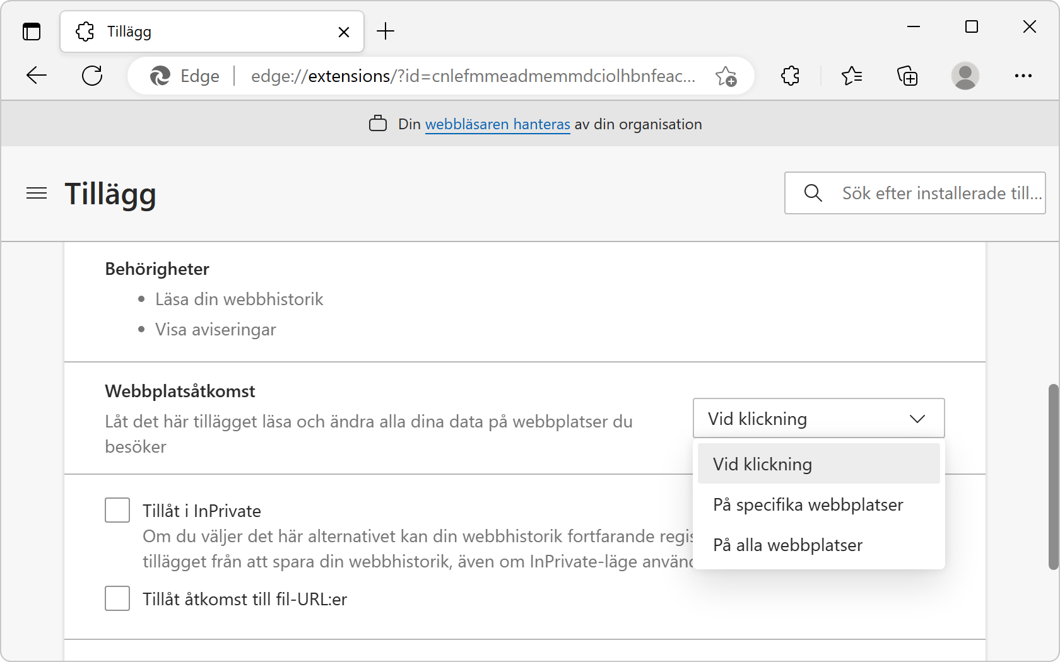This screenshot has height=662, width=1060.
Task: Click the Läsa din webbhistorik permission text
Action: click(239, 299)
